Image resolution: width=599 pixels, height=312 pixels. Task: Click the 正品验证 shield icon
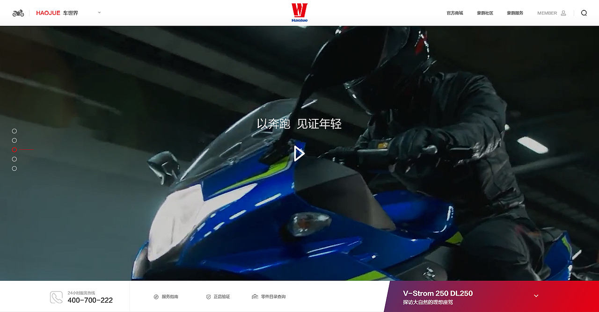[209, 297]
